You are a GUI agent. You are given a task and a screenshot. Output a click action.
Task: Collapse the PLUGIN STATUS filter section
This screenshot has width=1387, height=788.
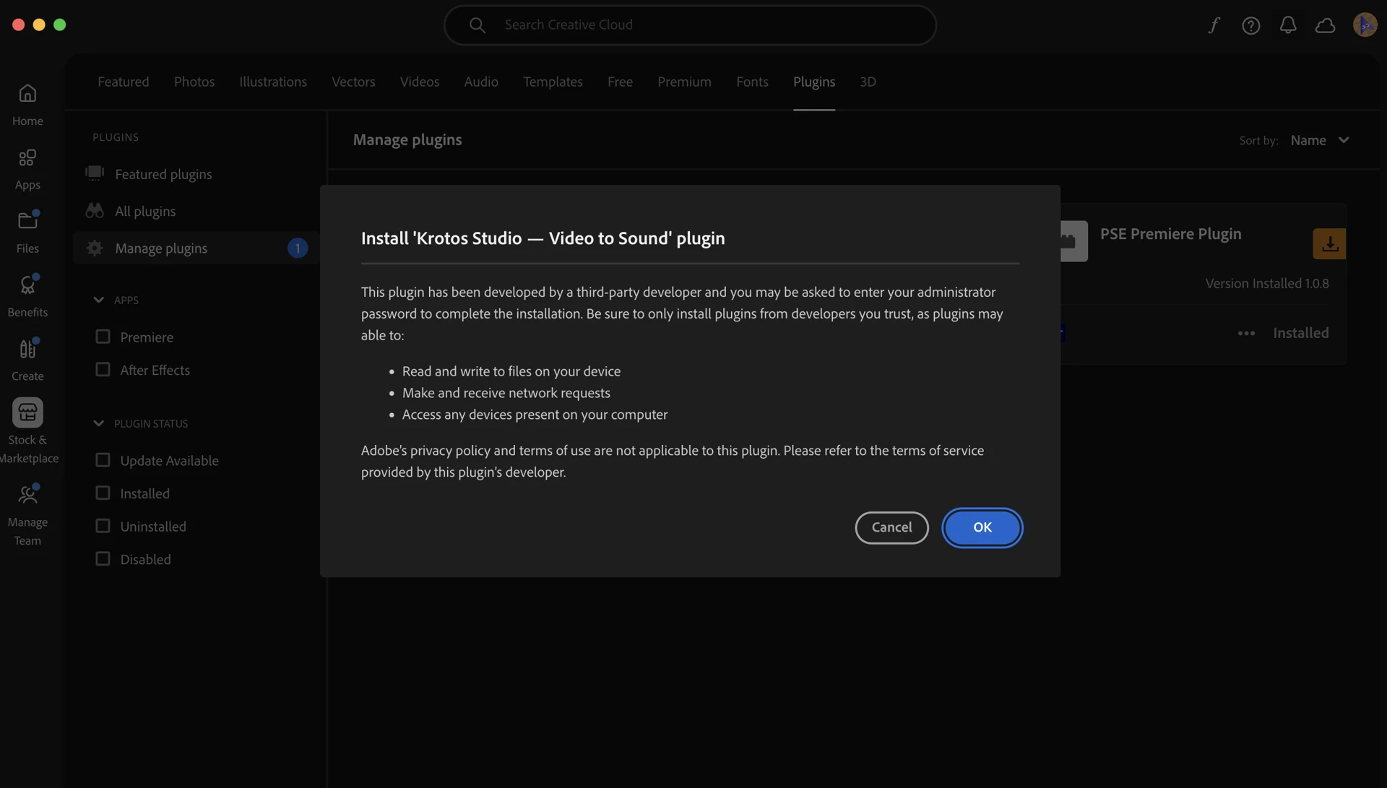[98, 423]
